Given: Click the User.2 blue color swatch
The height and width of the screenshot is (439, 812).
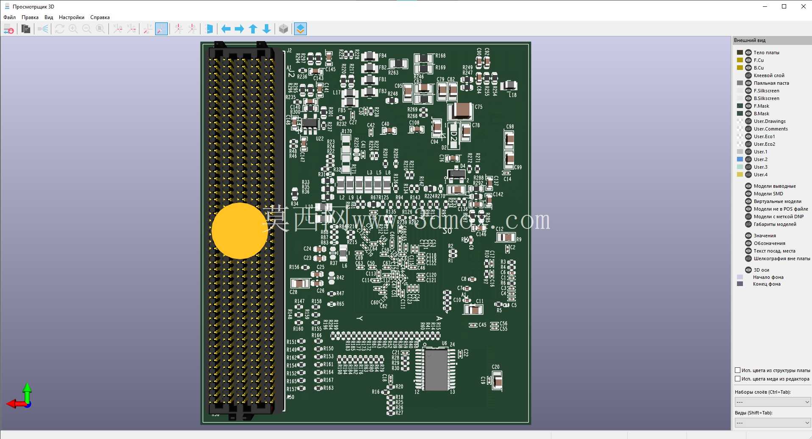Looking at the screenshot, I should [x=740, y=159].
